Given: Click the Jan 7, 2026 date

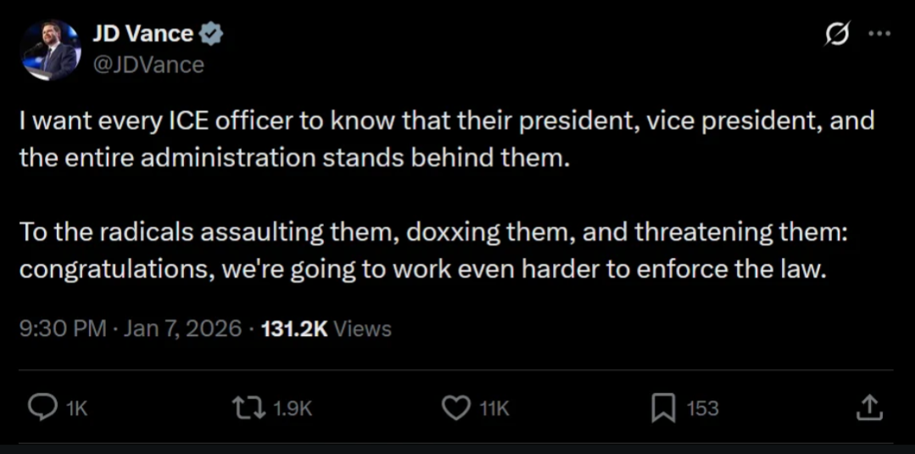Looking at the screenshot, I should [x=182, y=328].
